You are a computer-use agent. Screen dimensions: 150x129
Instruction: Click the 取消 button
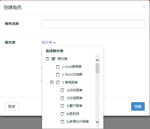tap(12, 106)
